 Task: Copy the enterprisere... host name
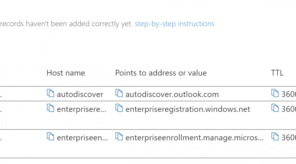[50, 108]
